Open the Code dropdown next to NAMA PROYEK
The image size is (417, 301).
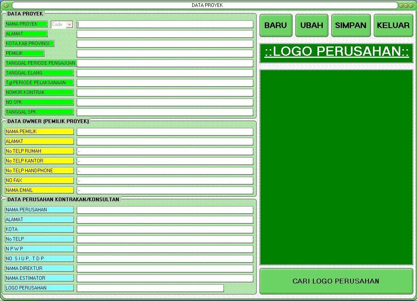[x=69, y=24]
